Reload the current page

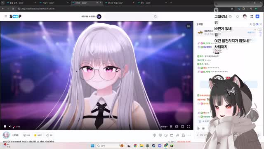[13, 9]
